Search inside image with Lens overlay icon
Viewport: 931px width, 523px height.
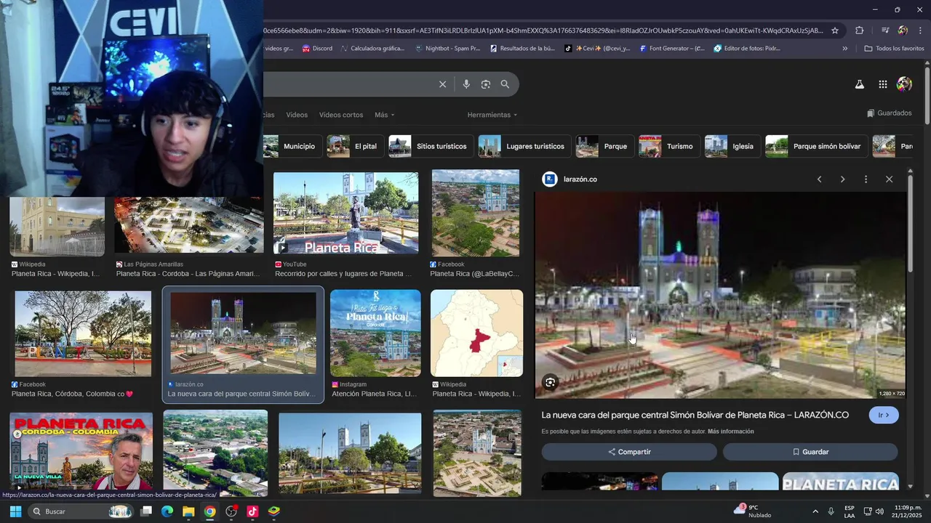pyautogui.click(x=551, y=382)
